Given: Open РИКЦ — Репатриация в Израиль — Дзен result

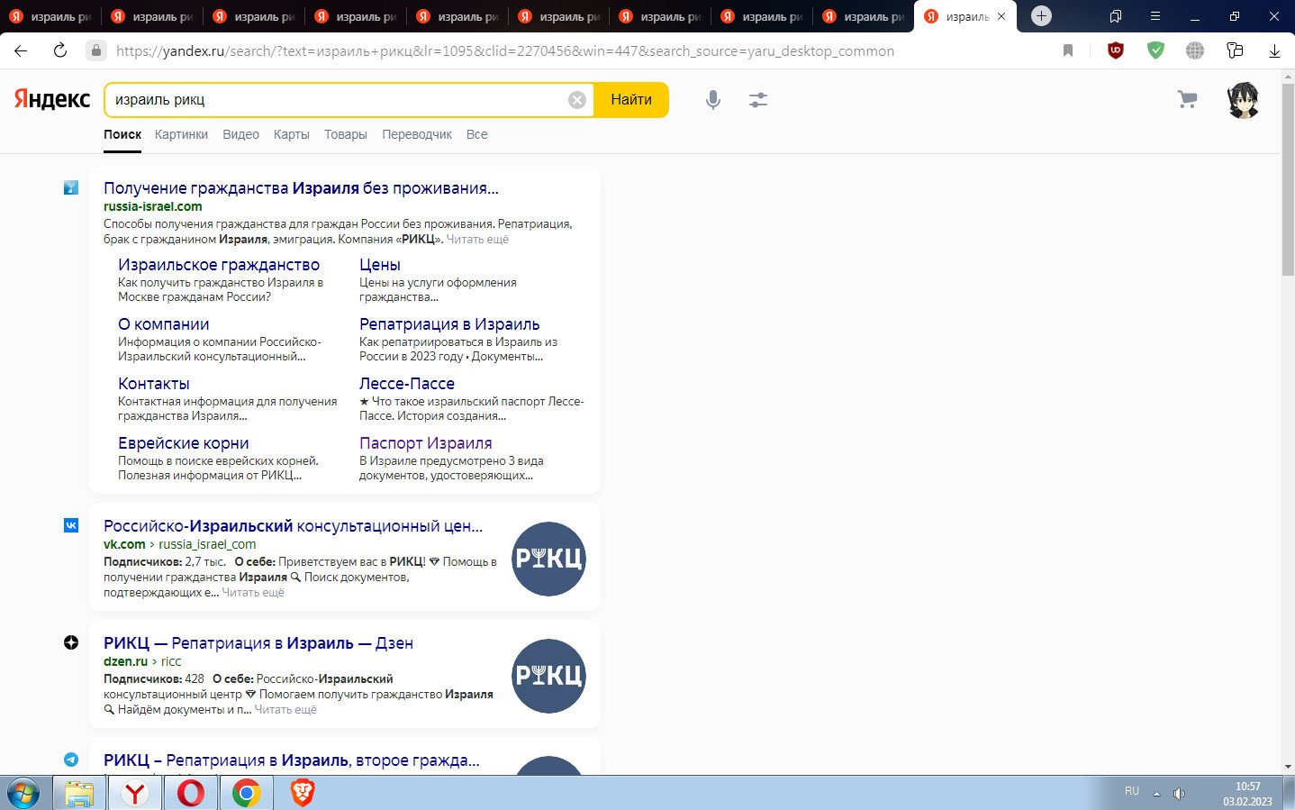Looking at the screenshot, I should (258, 642).
